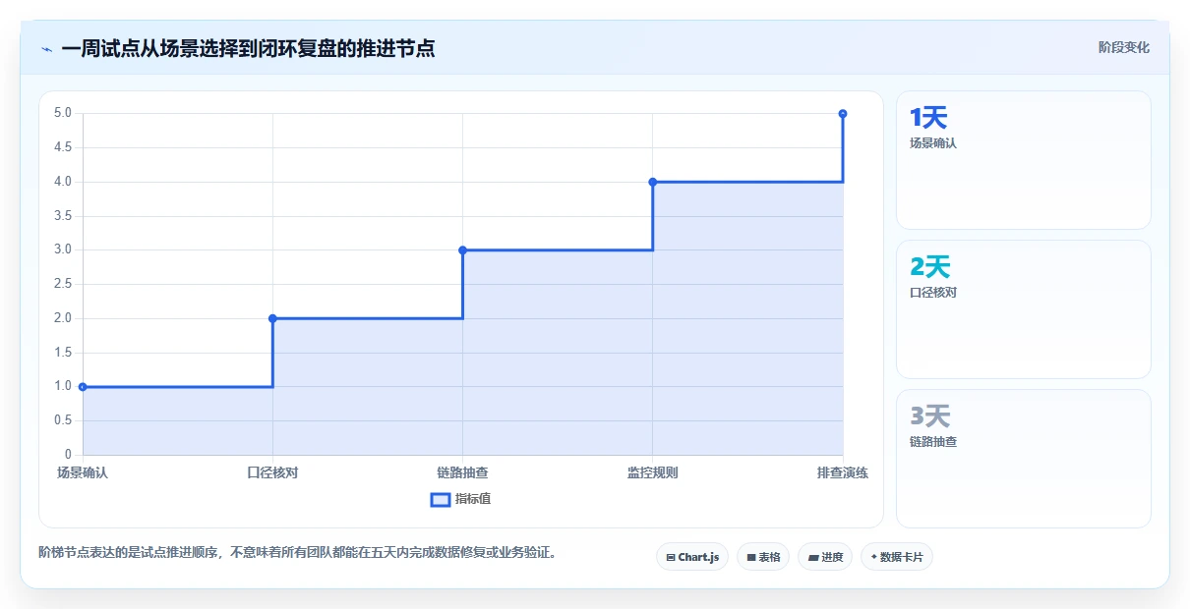The image size is (1190, 609).
Task: Click the icon inside the 表格 chip
Action: point(751,557)
